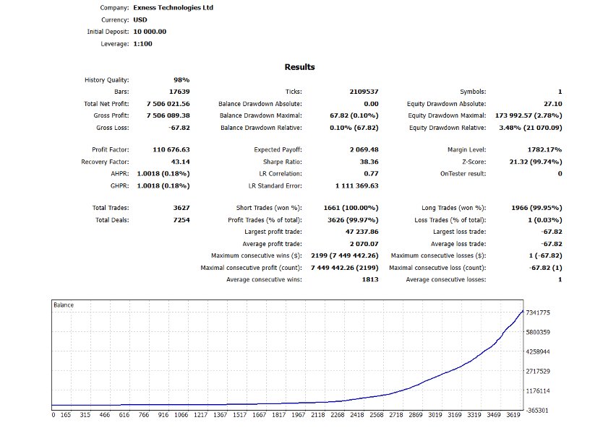The image size is (616, 433).
Task: Select LR Correlation value 0.77
Action: [x=371, y=173]
